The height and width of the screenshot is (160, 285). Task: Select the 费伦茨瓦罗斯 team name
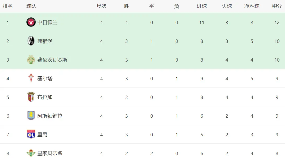click(52, 60)
